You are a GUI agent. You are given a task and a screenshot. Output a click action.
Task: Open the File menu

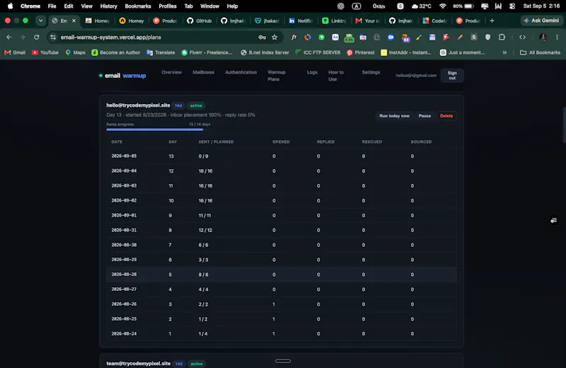click(52, 6)
